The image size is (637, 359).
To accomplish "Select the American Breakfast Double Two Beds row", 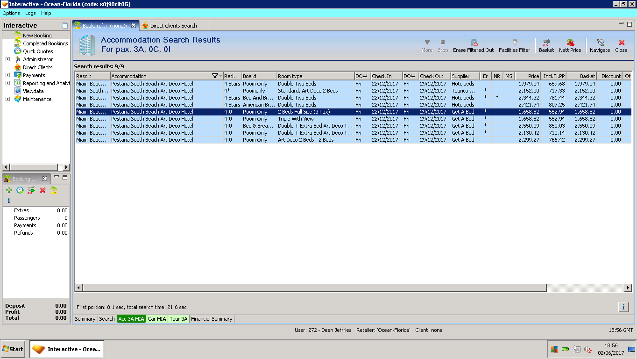I will 353,105.
